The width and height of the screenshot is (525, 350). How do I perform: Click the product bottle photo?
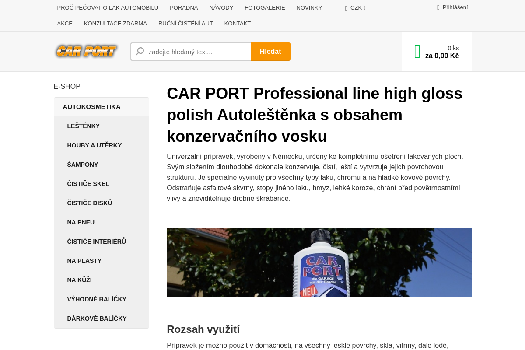tap(319, 262)
